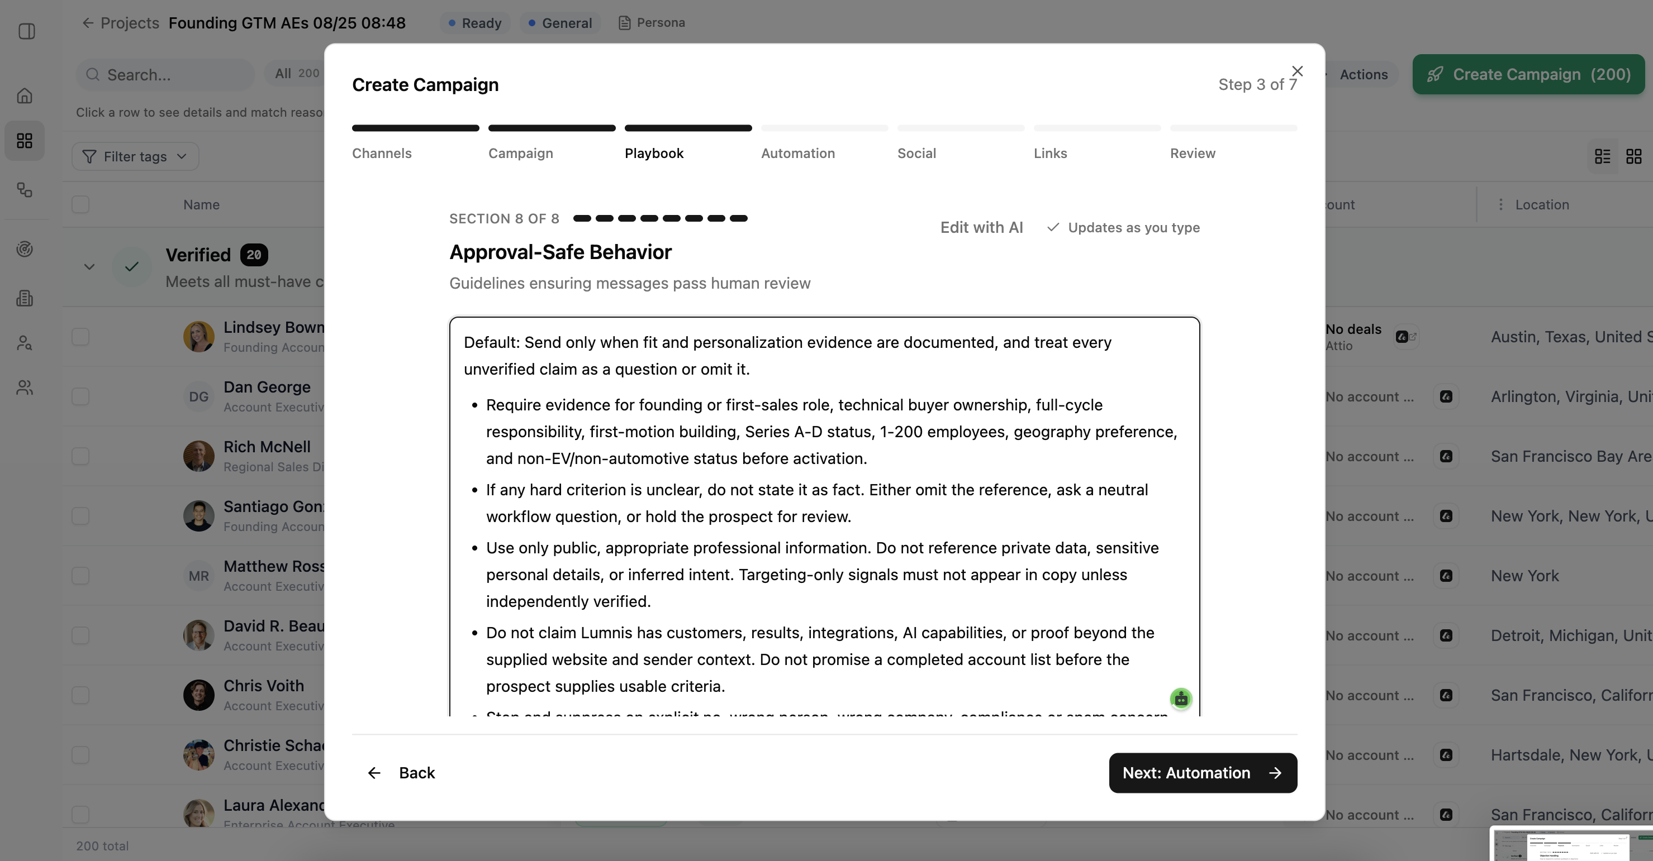Screen dimensions: 1653x861
Task: Check the David R. Beau row checkbox
Action: coord(80,635)
